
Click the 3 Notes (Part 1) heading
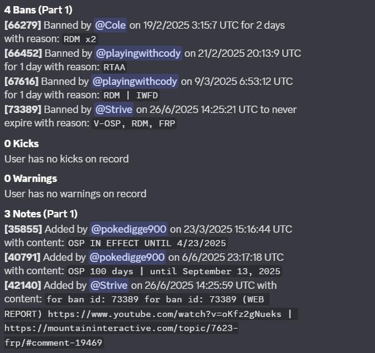[41, 214]
